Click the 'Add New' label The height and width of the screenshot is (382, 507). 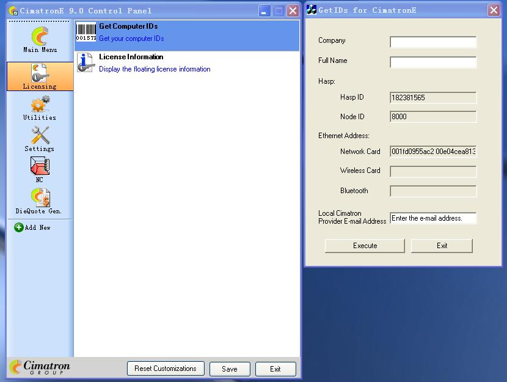pyautogui.click(x=37, y=228)
